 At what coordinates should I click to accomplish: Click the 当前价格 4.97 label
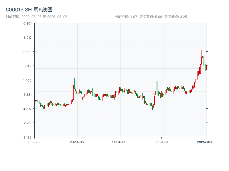126,17
